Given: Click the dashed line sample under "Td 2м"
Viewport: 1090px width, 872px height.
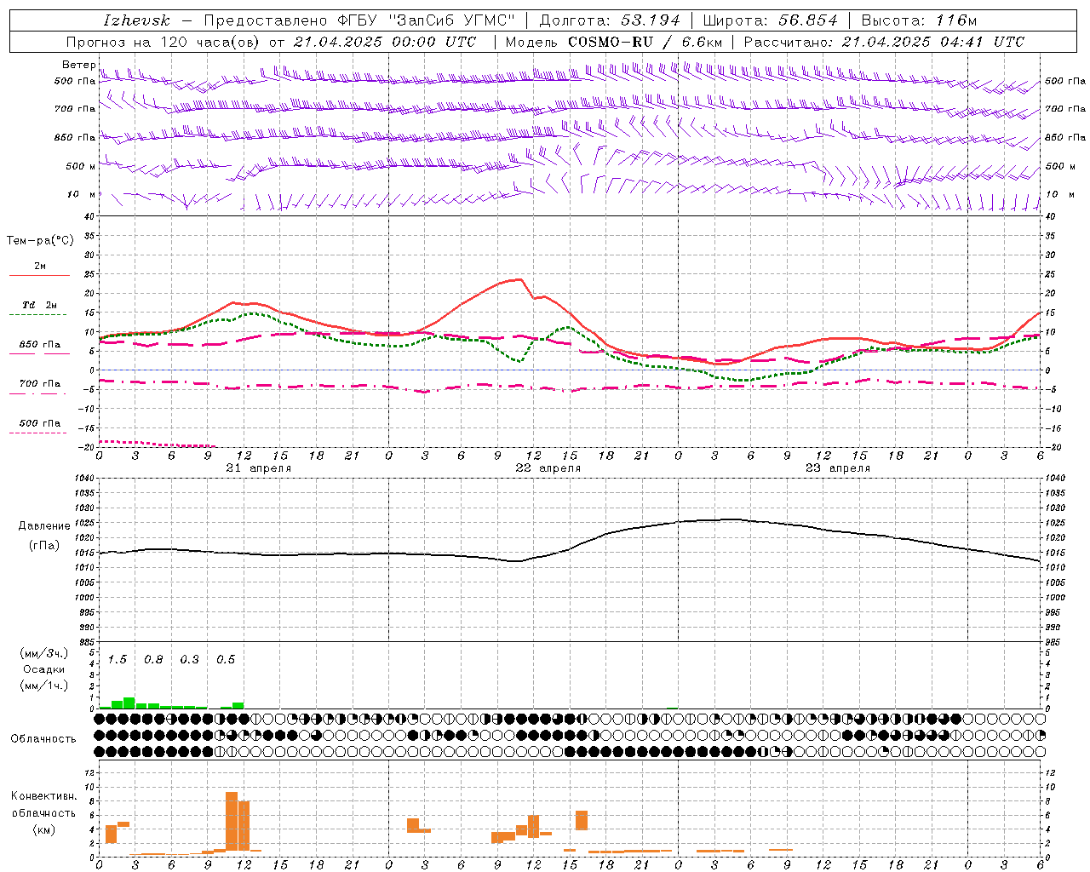Looking at the screenshot, I should point(39,314).
